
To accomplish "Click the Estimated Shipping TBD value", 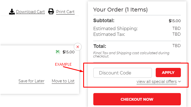I will [176, 28].
